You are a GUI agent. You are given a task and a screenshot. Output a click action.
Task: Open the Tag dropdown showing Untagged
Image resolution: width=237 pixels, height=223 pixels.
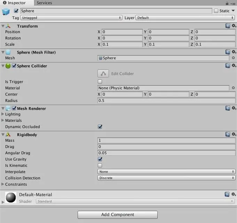coord(71,18)
